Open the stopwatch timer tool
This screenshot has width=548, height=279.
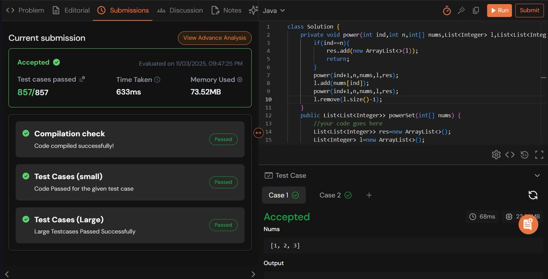(447, 10)
